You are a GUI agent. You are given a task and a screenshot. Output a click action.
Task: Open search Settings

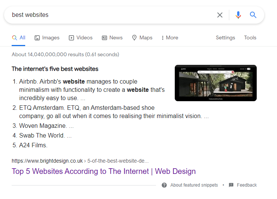point(226,38)
